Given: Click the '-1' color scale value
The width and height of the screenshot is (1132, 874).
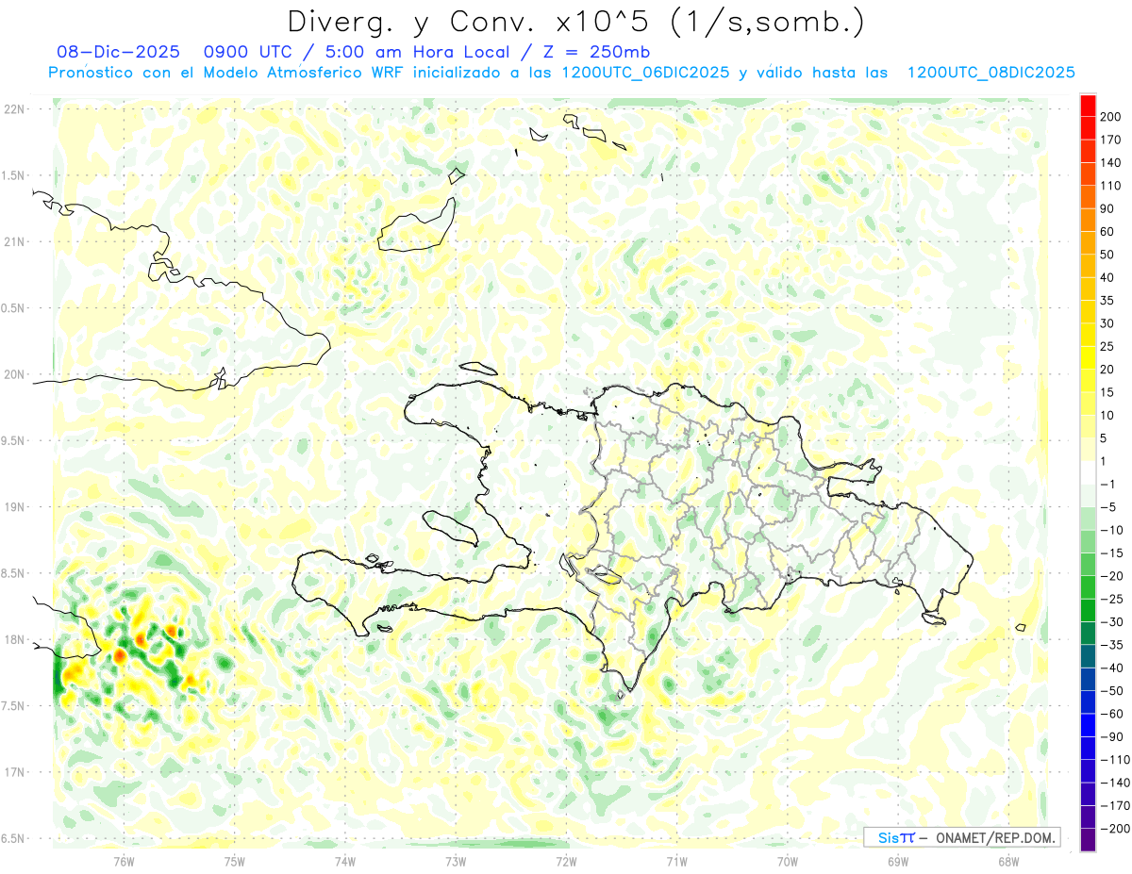Looking at the screenshot, I should click(1108, 484).
